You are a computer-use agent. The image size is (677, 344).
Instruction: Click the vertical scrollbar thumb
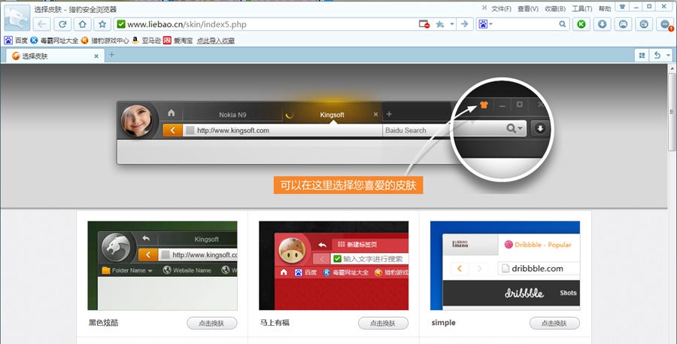672,112
